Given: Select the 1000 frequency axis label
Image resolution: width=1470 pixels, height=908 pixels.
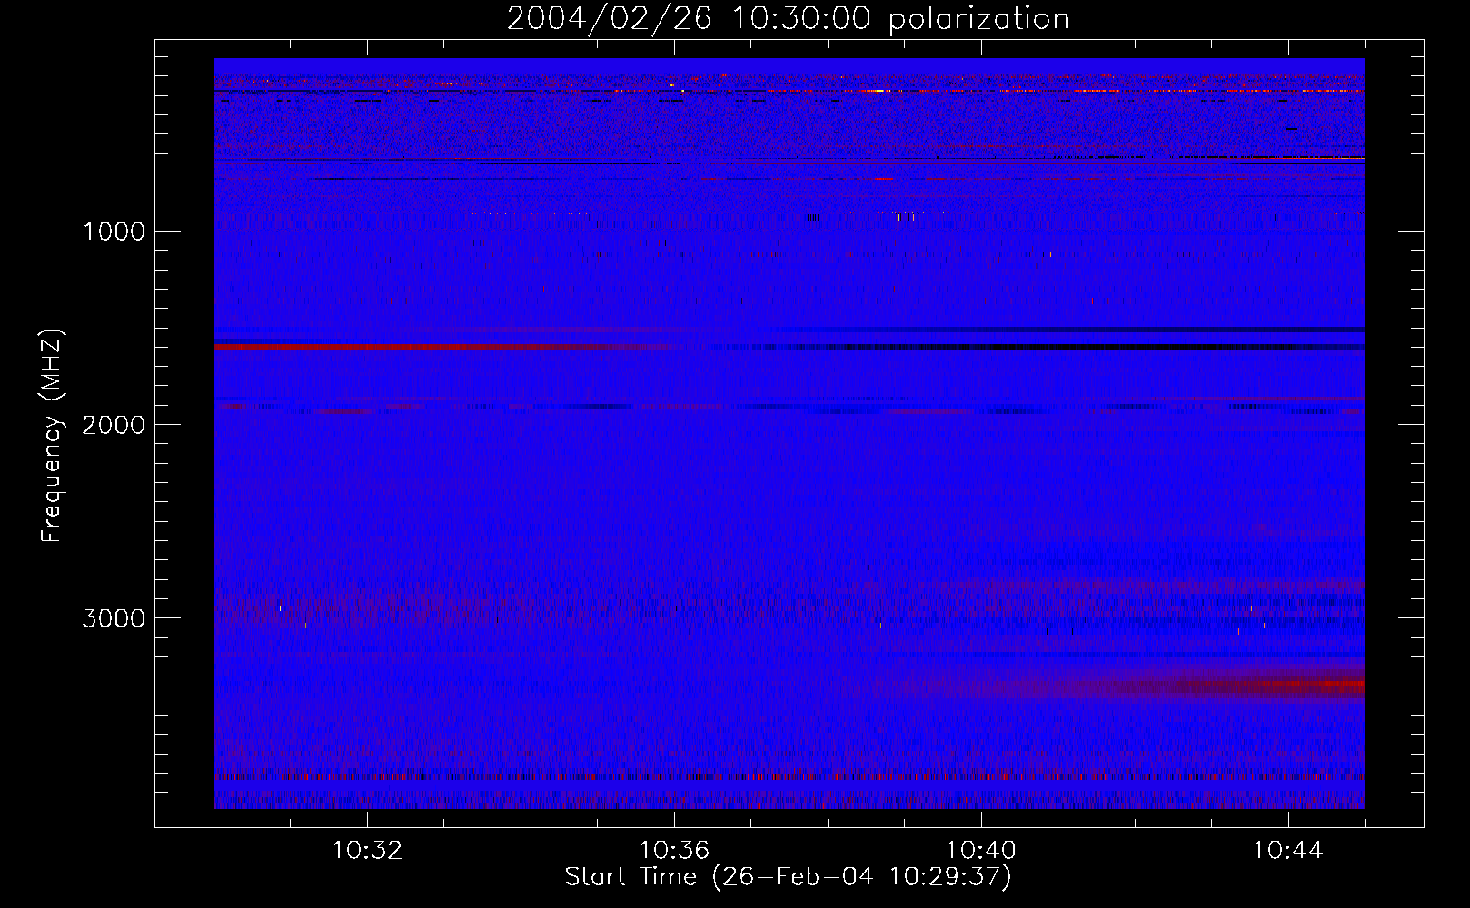Looking at the screenshot, I should tap(114, 232).
